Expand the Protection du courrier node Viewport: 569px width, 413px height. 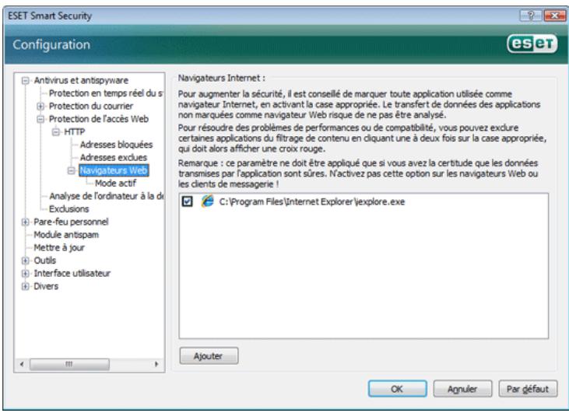(40, 107)
